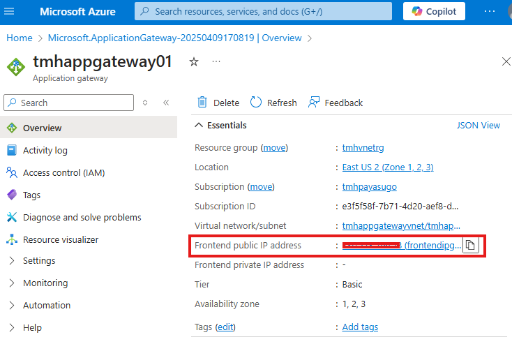This screenshot has height=351, width=512.
Task: Favorite tmhappgateway01 with the star icon
Action: click(x=194, y=61)
